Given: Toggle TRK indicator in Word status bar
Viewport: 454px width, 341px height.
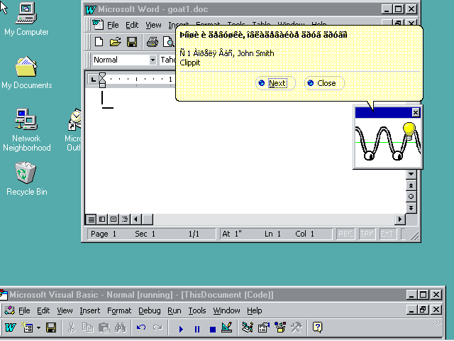Looking at the screenshot, I should tap(367, 234).
